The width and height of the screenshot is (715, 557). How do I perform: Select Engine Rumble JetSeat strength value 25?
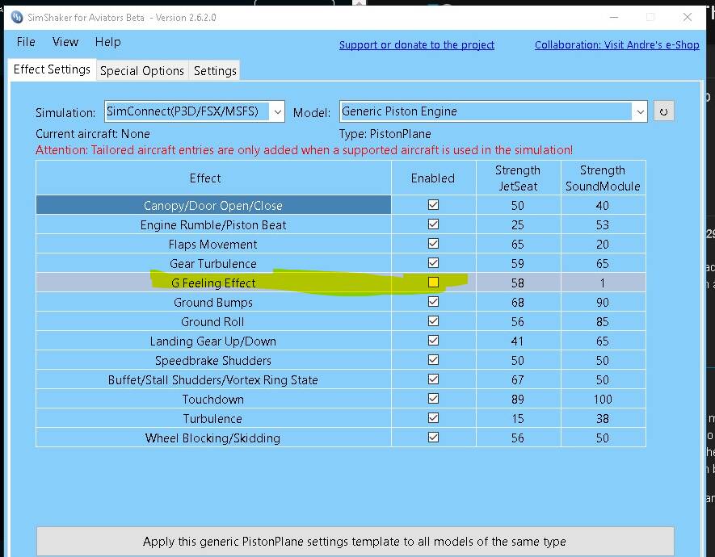tap(517, 224)
